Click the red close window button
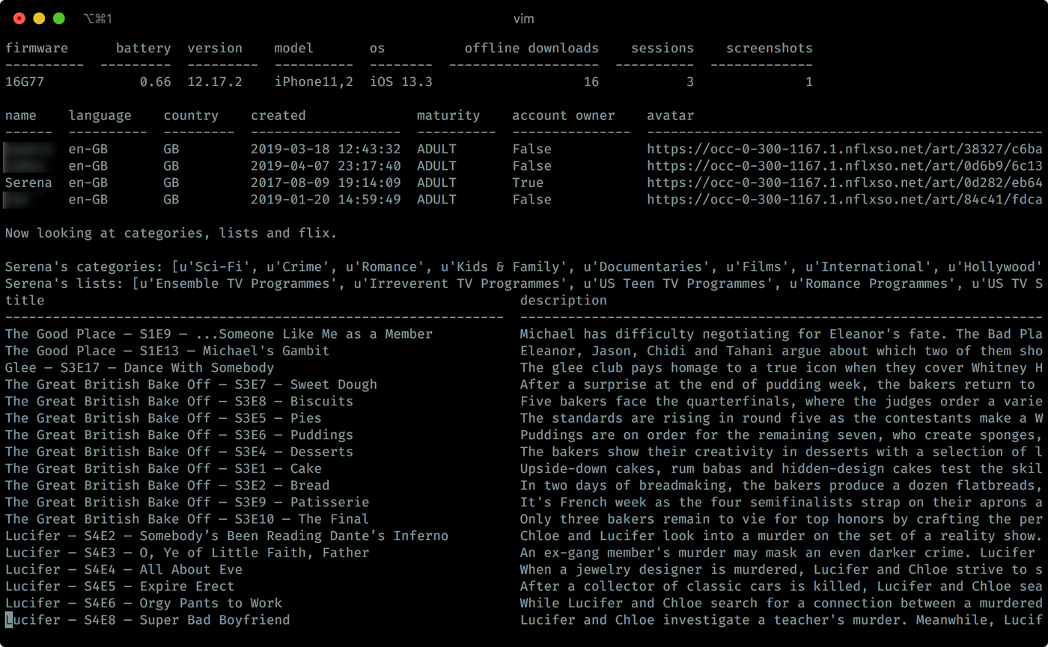The image size is (1048, 647). [x=19, y=19]
